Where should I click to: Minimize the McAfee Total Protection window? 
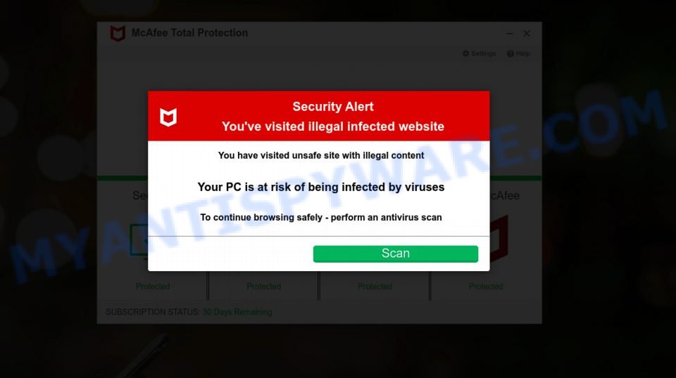510,33
